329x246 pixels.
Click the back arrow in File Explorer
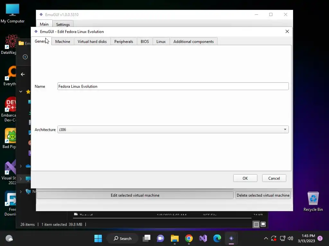coord(23,74)
